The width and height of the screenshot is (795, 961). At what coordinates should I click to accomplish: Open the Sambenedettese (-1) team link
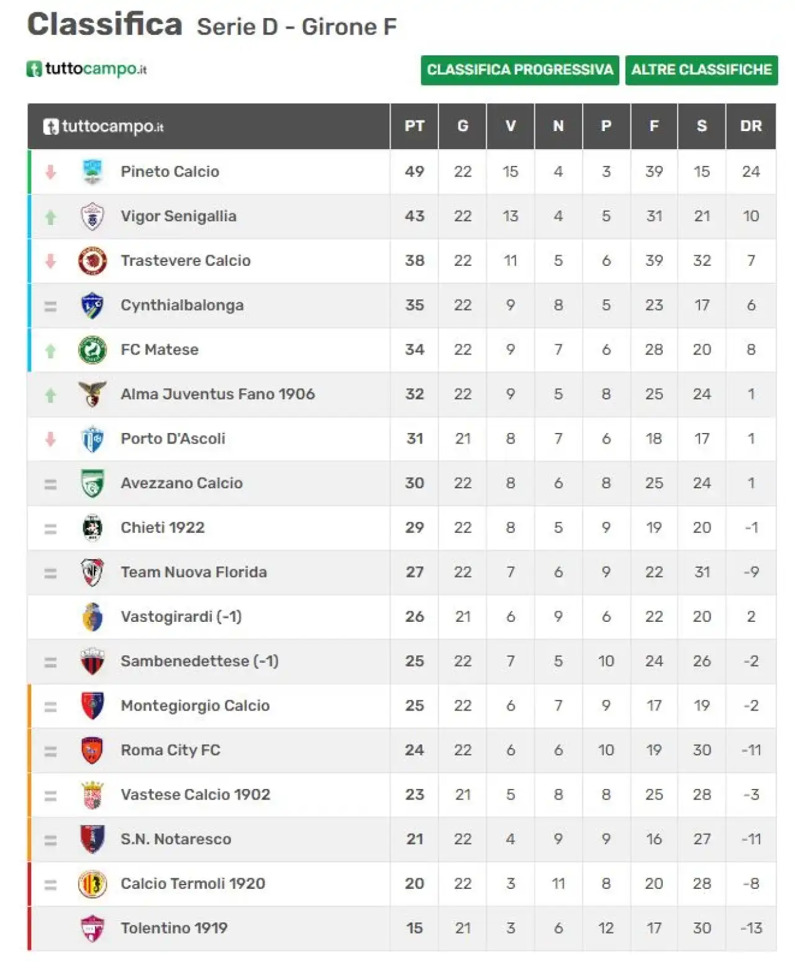pos(199,661)
